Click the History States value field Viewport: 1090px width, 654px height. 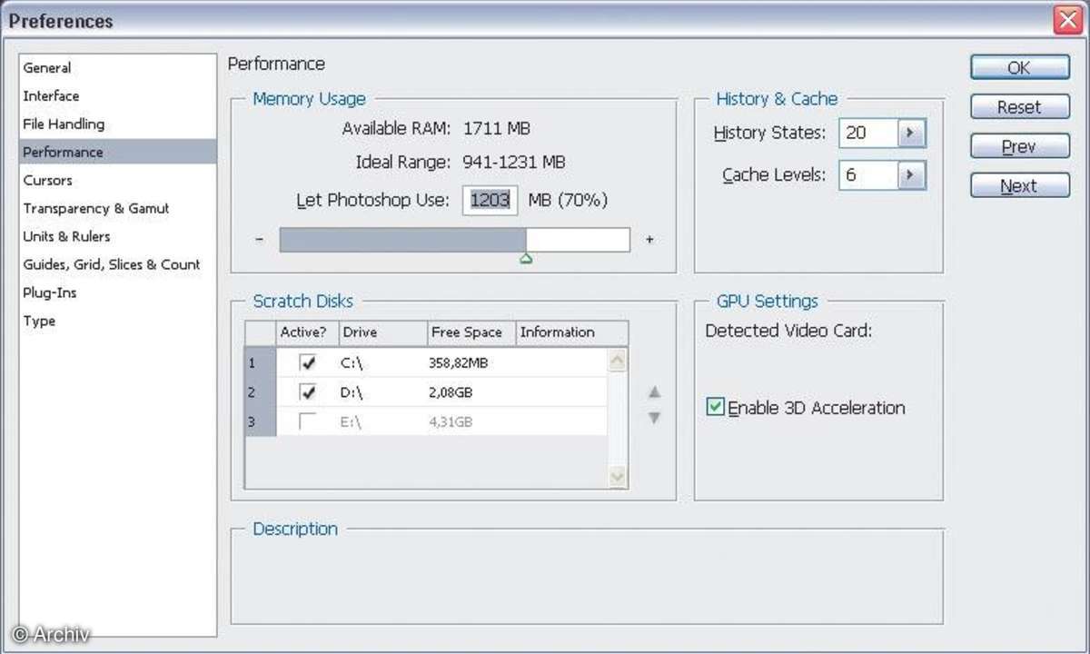[x=868, y=133]
